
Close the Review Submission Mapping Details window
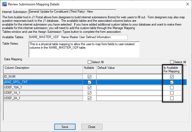click(187, 4)
